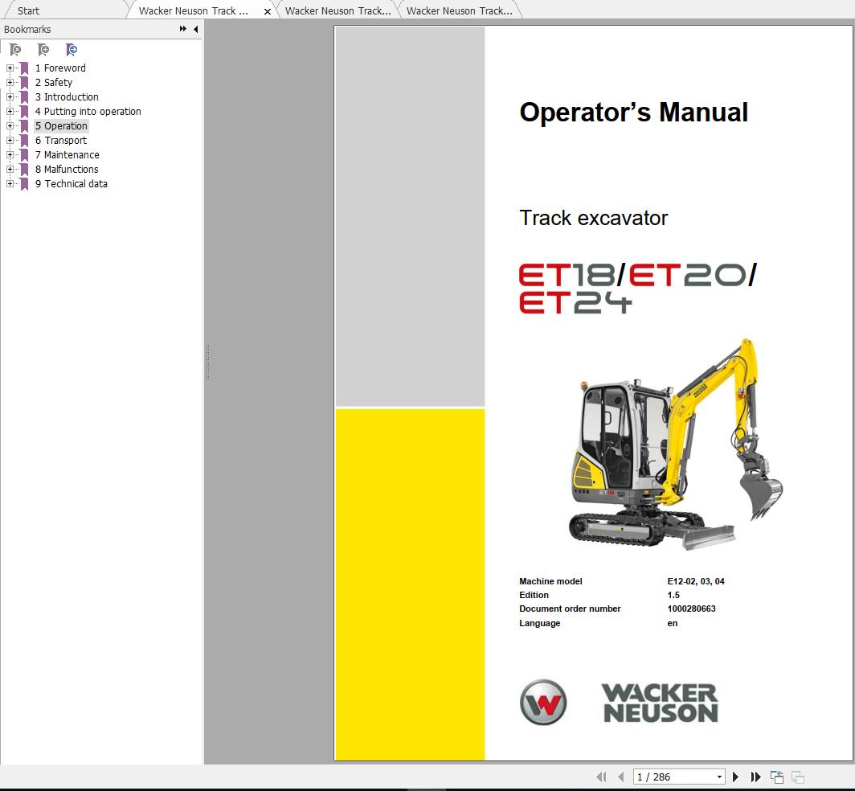Switch to the third Wacker Neuson Track tab

click(x=459, y=11)
